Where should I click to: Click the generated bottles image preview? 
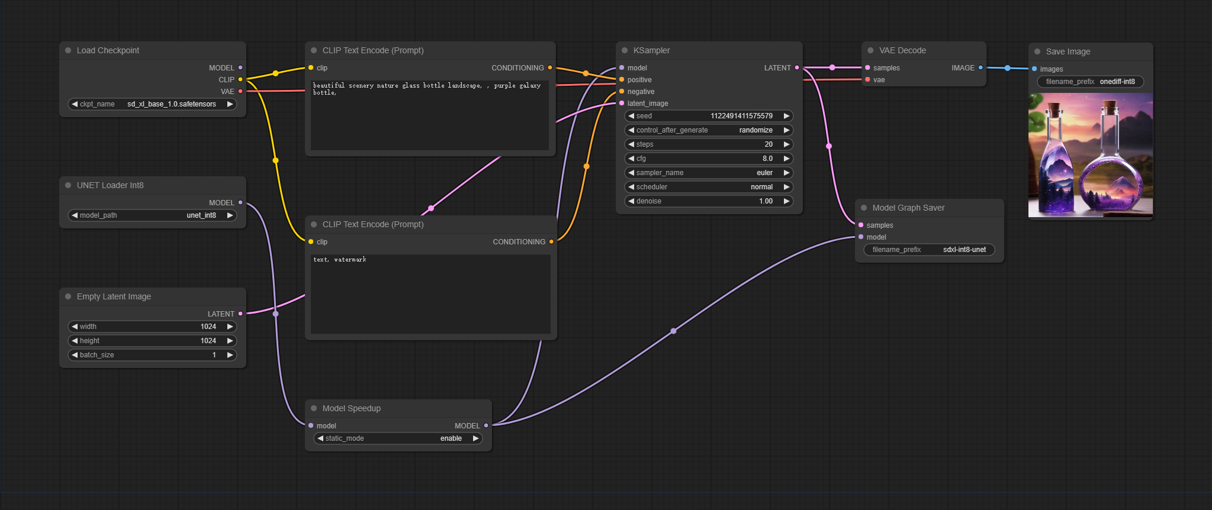pyautogui.click(x=1090, y=155)
